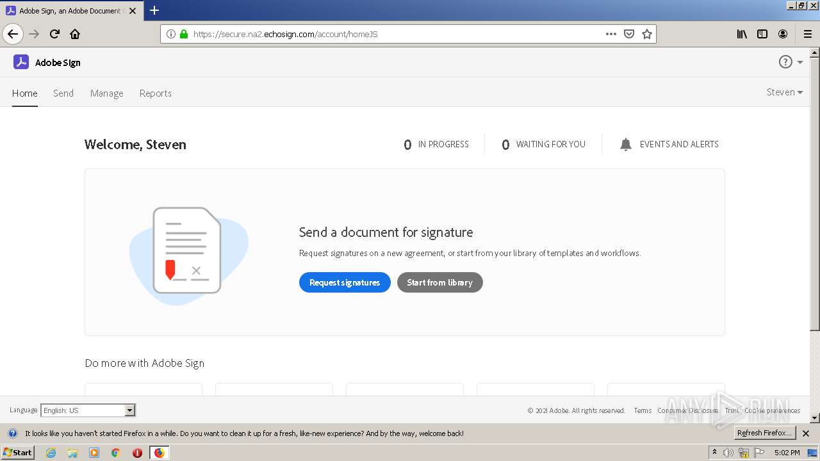Viewport: 820px width, 461px height.
Task: Open the Opera taskbar icon
Action: coord(137,453)
